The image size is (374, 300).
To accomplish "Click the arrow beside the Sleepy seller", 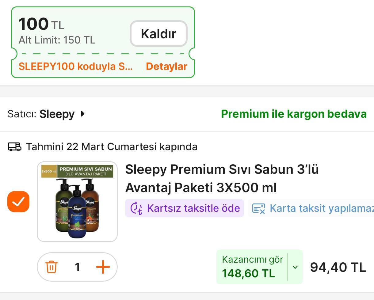I will click(82, 114).
